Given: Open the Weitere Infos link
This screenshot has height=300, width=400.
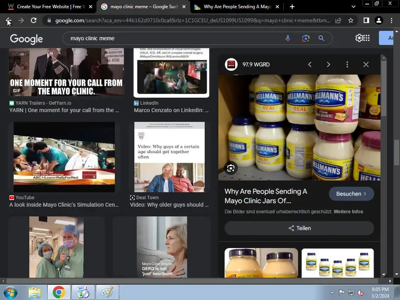Looking at the screenshot, I should pyautogui.click(x=348, y=211).
